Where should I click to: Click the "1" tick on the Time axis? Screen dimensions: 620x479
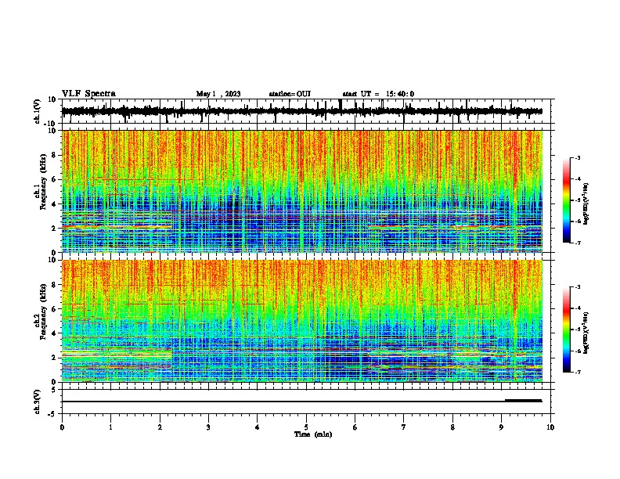pyautogui.click(x=110, y=427)
